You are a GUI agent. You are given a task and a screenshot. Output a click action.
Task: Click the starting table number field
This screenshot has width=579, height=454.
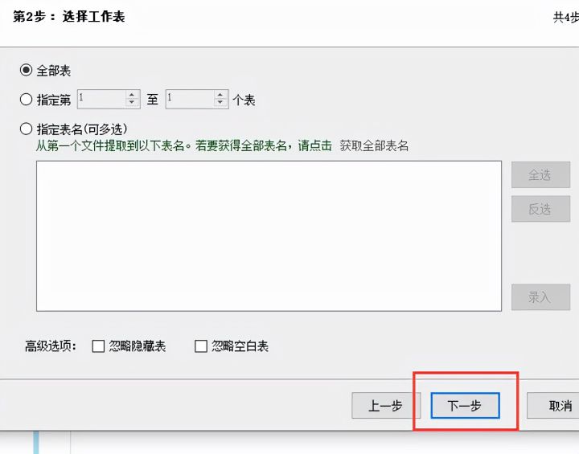pos(101,99)
